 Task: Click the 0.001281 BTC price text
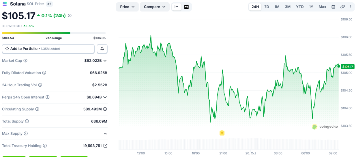(12, 26)
